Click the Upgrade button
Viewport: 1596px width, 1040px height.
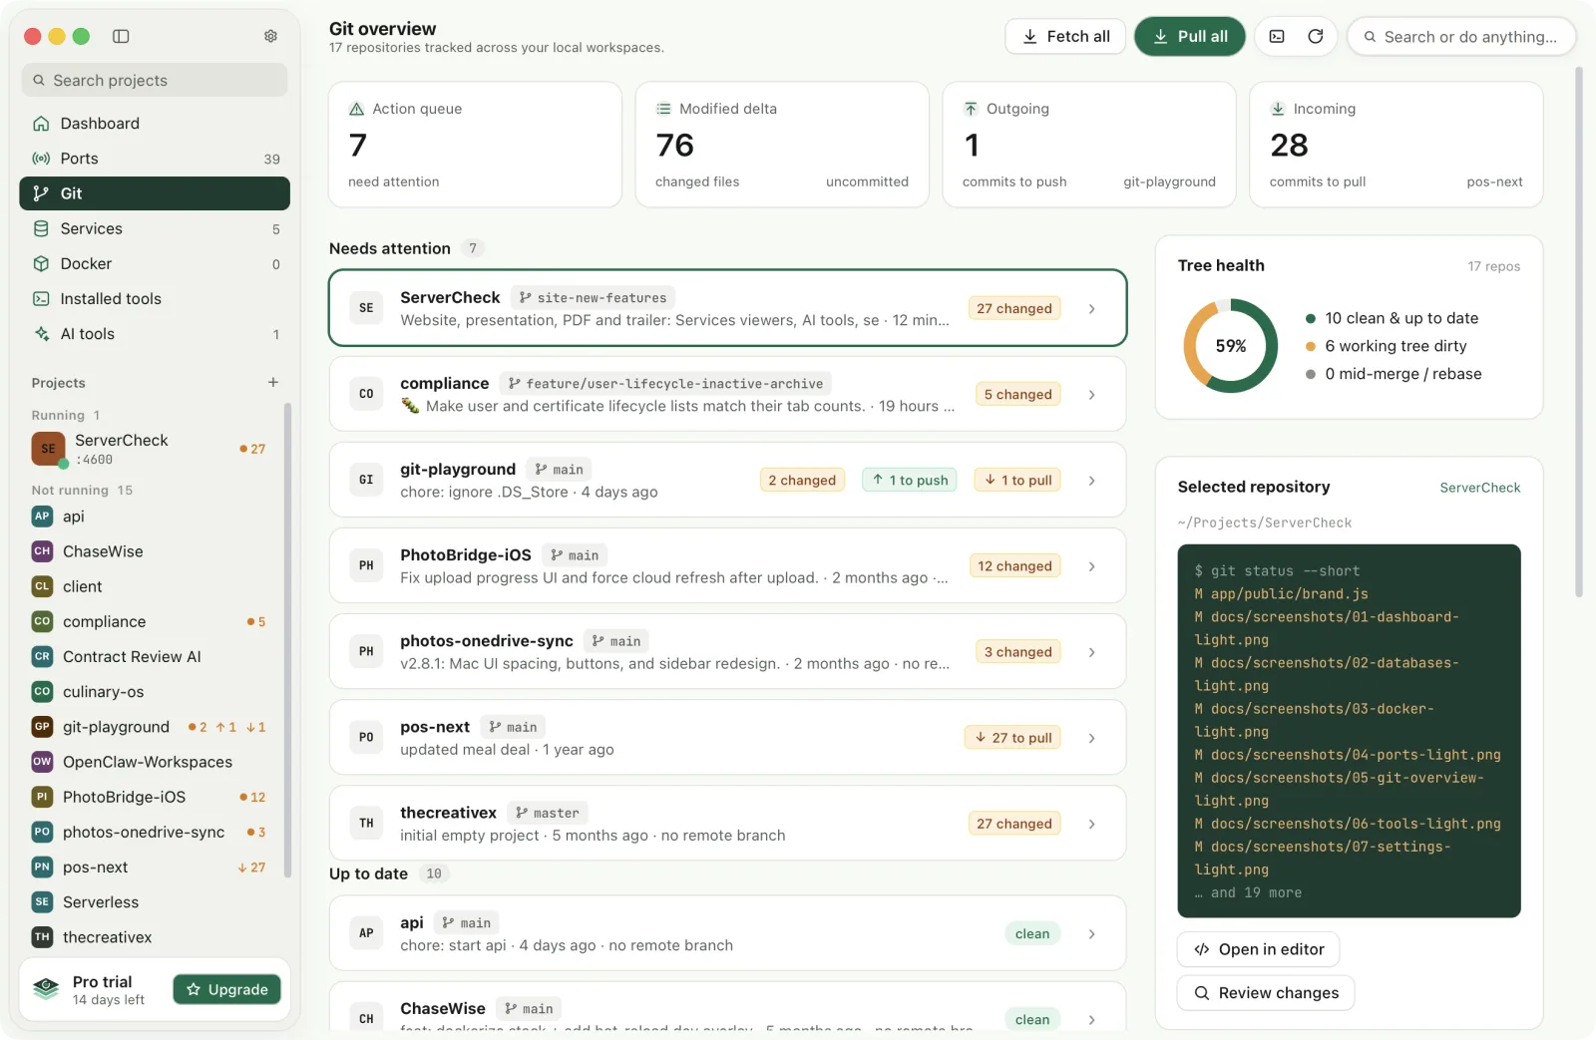tap(227, 989)
